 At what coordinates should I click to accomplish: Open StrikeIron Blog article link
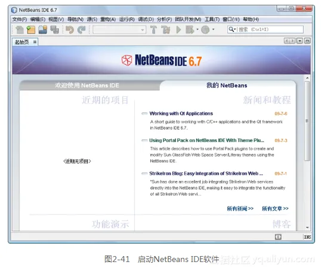[x=206, y=174]
